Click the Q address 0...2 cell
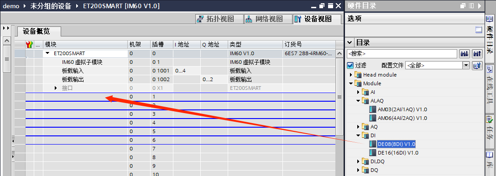This screenshot has width=496, height=176. click(214, 79)
